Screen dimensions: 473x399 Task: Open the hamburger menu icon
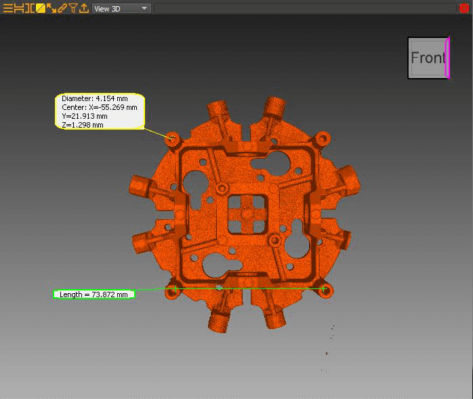pyautogui.click(x=8, y=8)
